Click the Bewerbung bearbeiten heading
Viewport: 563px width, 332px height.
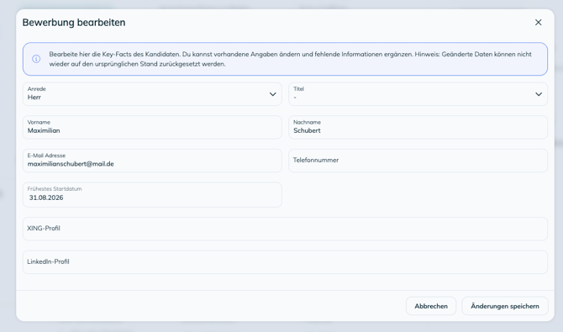point(74,23)
